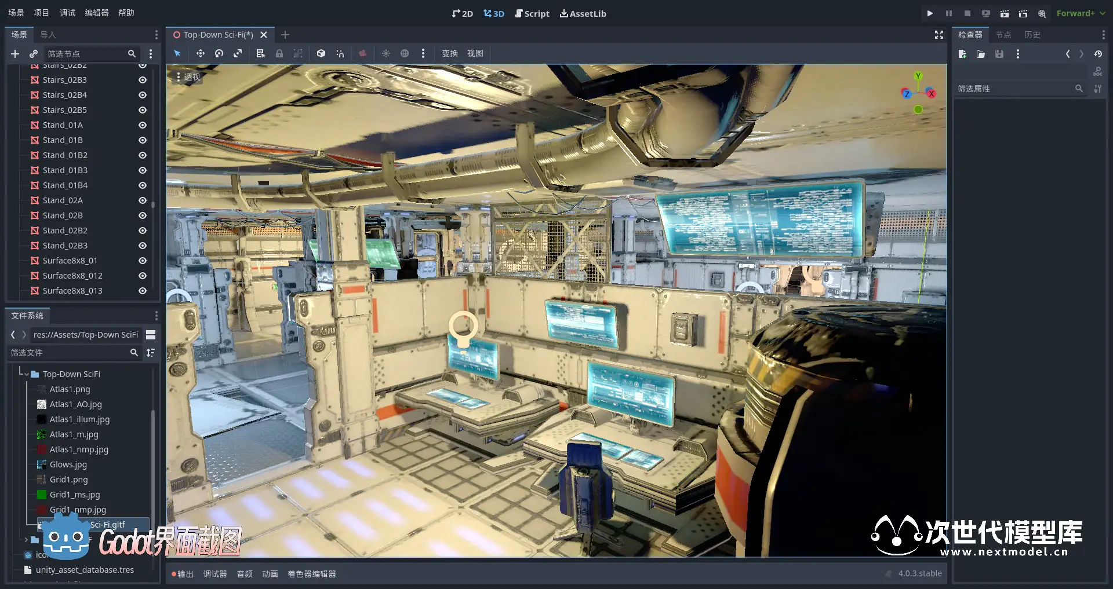Click the 筛选节点 filter input field
This screenshot has width=1113, height=589.
[x=86, y=54]
